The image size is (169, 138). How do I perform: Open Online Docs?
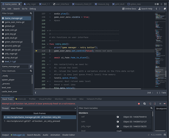[129, 9]
